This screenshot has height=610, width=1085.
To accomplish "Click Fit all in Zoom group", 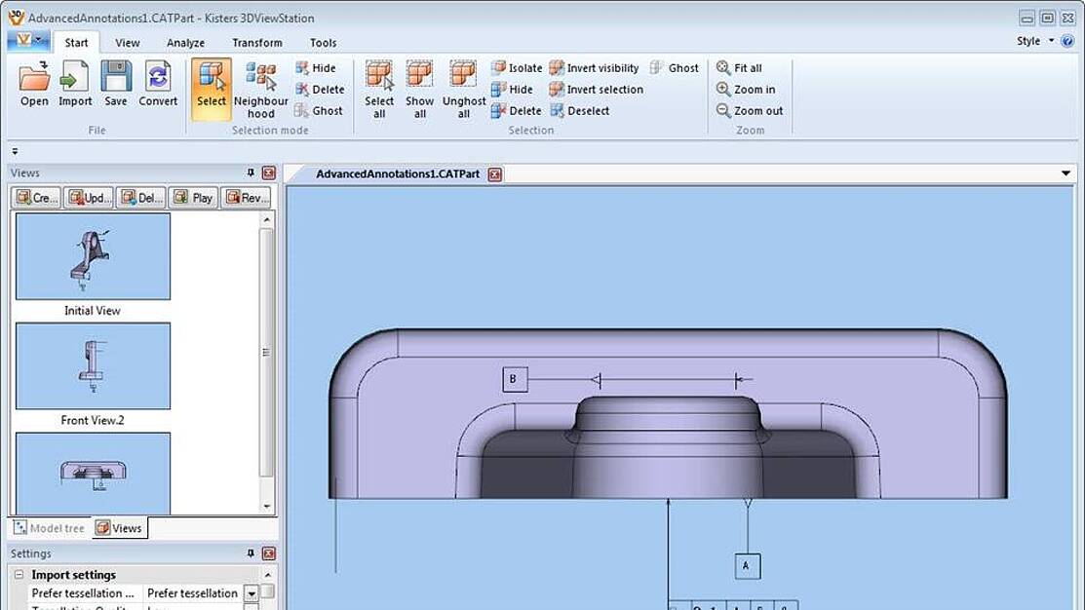I will pos(739,68).
